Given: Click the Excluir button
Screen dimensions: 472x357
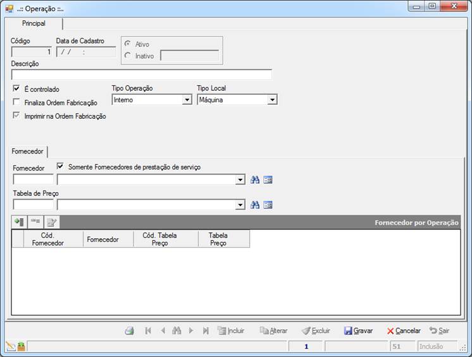Looking at the screenshot, I should pyautogui.click(x=316, y=331).
